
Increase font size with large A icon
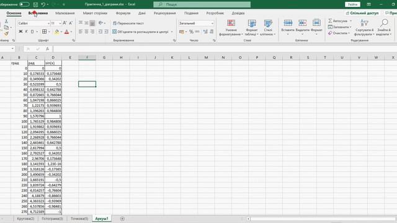coord(65,23)
